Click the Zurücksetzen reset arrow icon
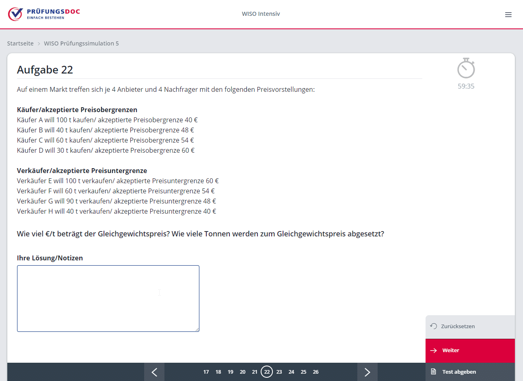 point(434,326)
